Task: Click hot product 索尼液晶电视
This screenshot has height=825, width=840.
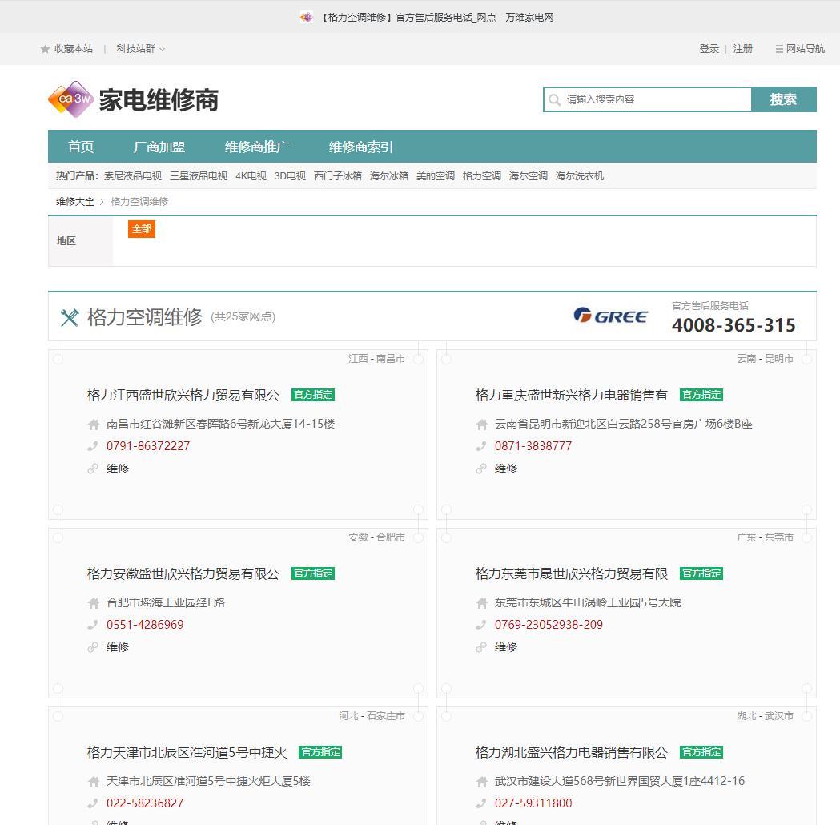Action: [x=133, y=175]
